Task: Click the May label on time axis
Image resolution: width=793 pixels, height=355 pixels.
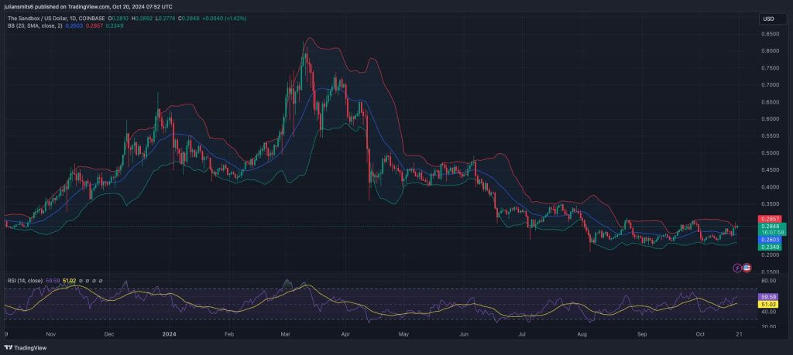Action: tap(403, 334)
